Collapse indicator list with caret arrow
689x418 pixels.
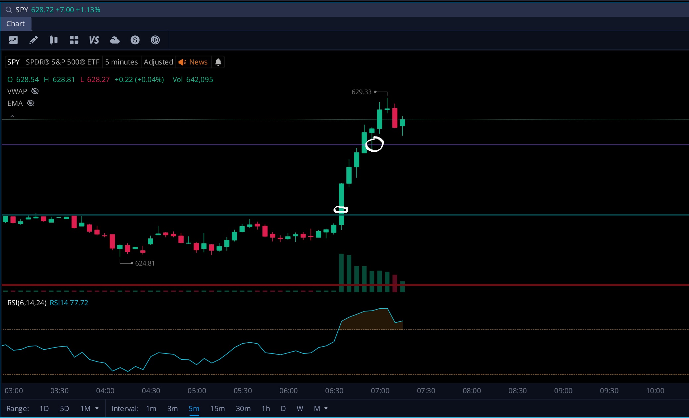click(x=12, y=116)
